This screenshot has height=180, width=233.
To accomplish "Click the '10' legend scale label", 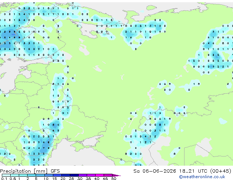I will pos(46,179).
